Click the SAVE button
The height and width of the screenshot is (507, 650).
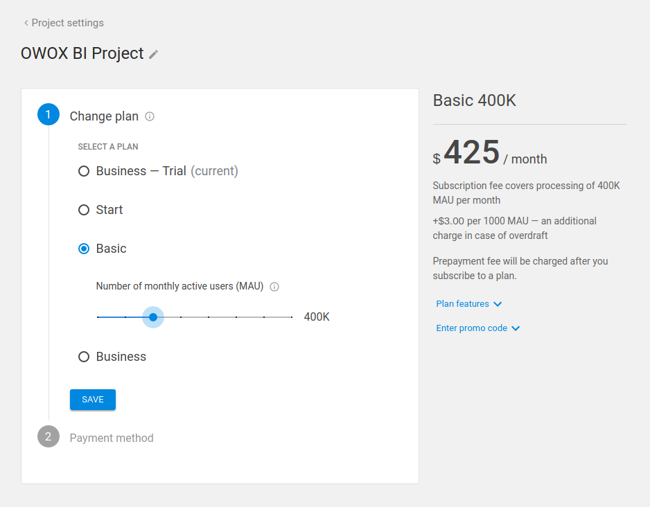[93, 400]
